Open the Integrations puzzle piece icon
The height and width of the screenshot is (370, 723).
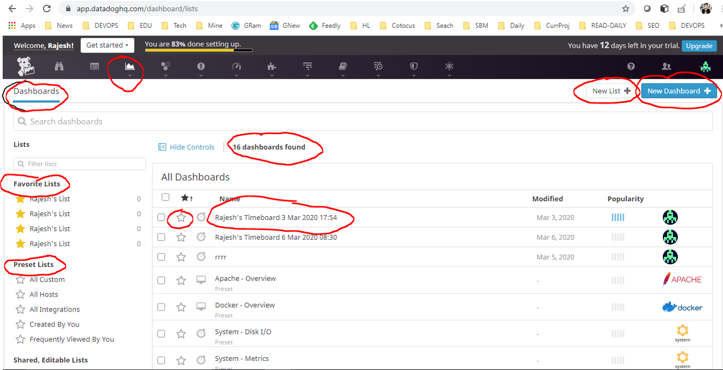point(272,66)
